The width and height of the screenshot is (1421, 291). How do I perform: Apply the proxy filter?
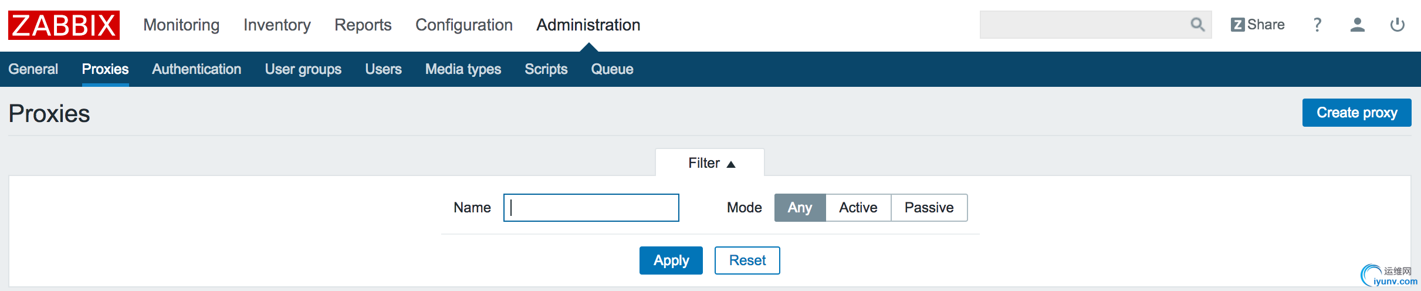[x=671, y=260]
